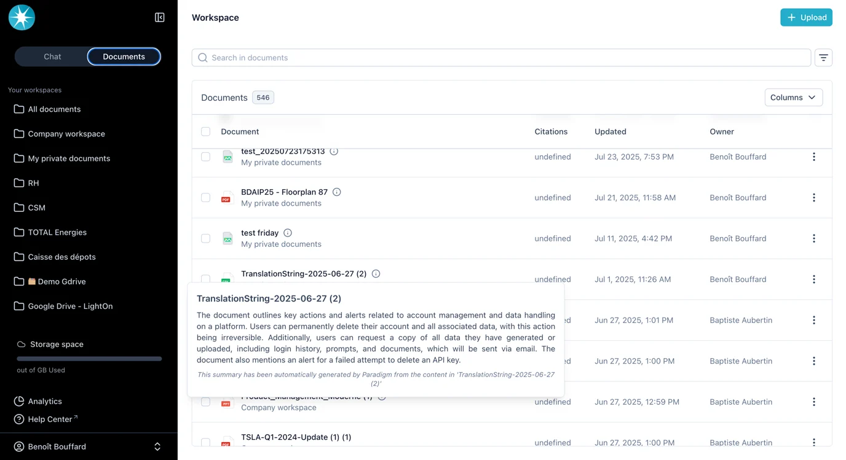846x460 pixels.
Task: Select the Documents tab
Action: coord(123,56)
